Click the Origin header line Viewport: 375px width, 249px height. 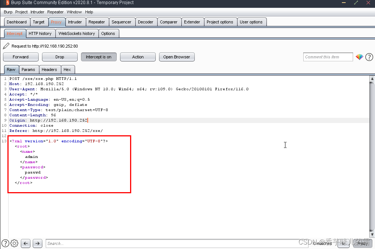tap(48, 120)
